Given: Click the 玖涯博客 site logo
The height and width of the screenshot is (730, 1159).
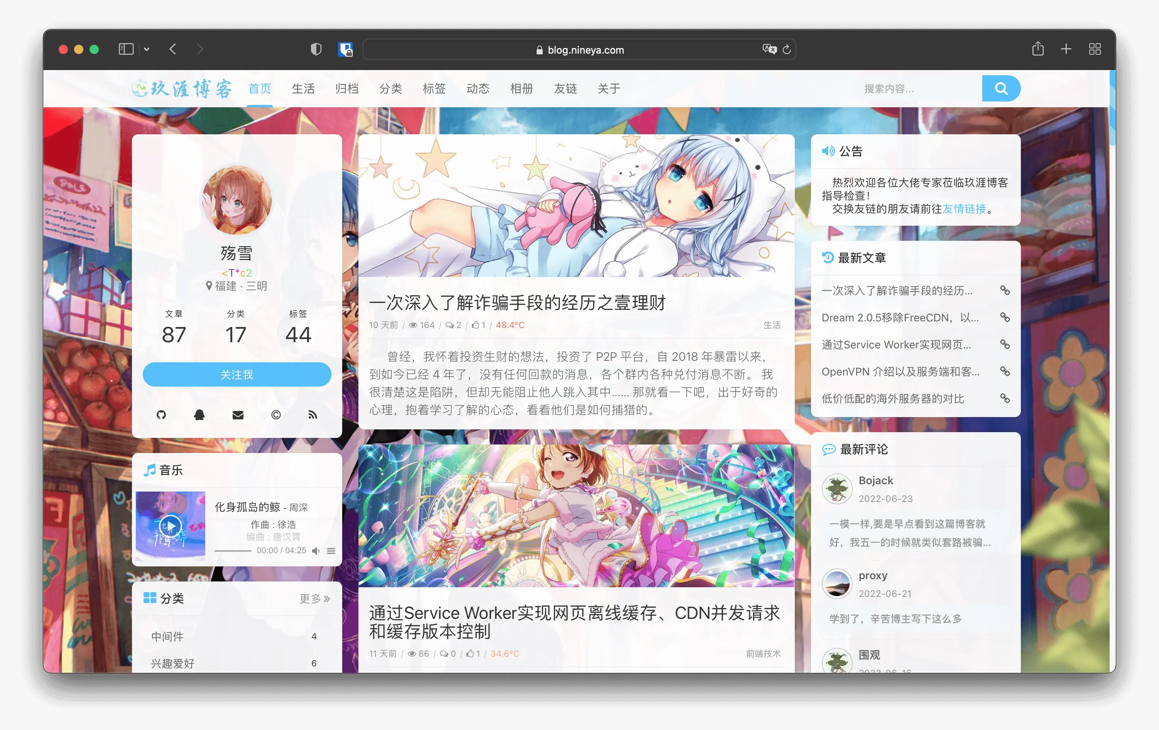Looking at the screenshot, I should [182, 88].
